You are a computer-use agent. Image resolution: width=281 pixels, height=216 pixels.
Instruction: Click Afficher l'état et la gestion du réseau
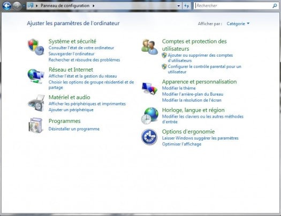tap(82, 76)
